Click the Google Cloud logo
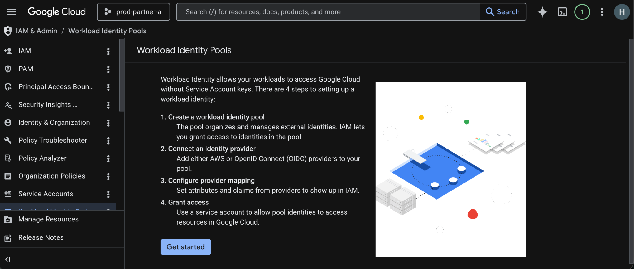The height and width of the screenshot is (269, 634). point(57,12)
